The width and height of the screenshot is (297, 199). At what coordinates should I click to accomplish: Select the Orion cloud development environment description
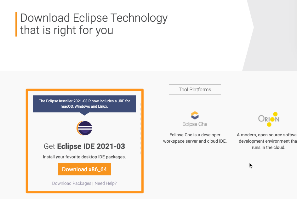267,141
